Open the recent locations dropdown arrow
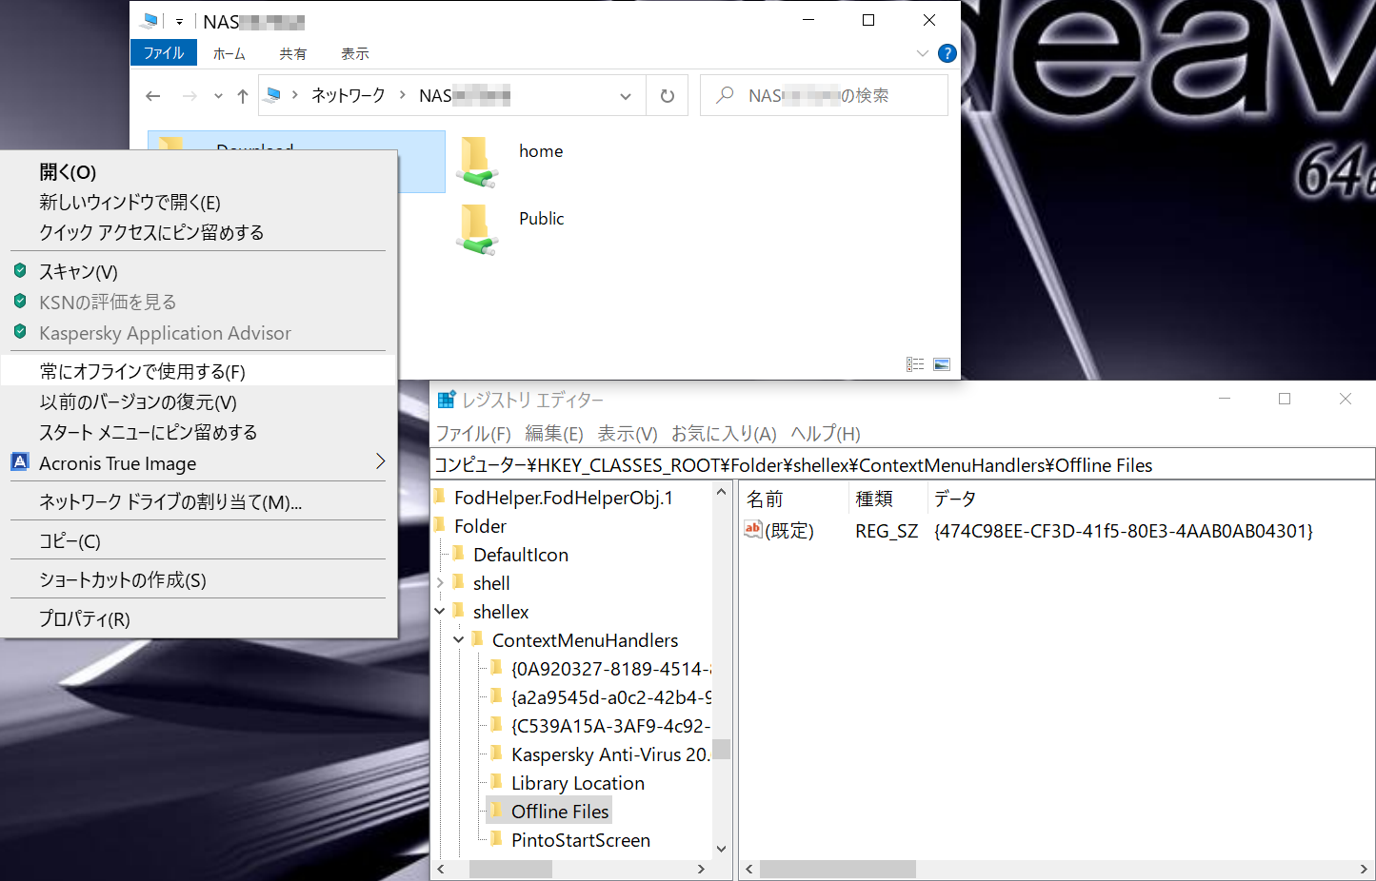The image size is (1376, 881). pos(218,96)
